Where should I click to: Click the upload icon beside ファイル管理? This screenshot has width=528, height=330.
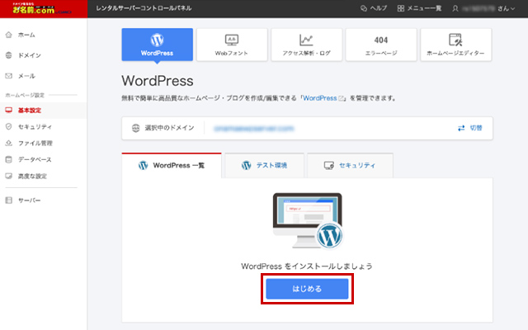pyautogui.click(x=9, y=143)
